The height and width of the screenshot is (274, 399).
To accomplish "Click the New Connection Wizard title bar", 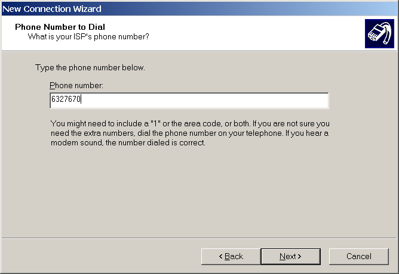I will pyautogui.click(x=179, y=8).
